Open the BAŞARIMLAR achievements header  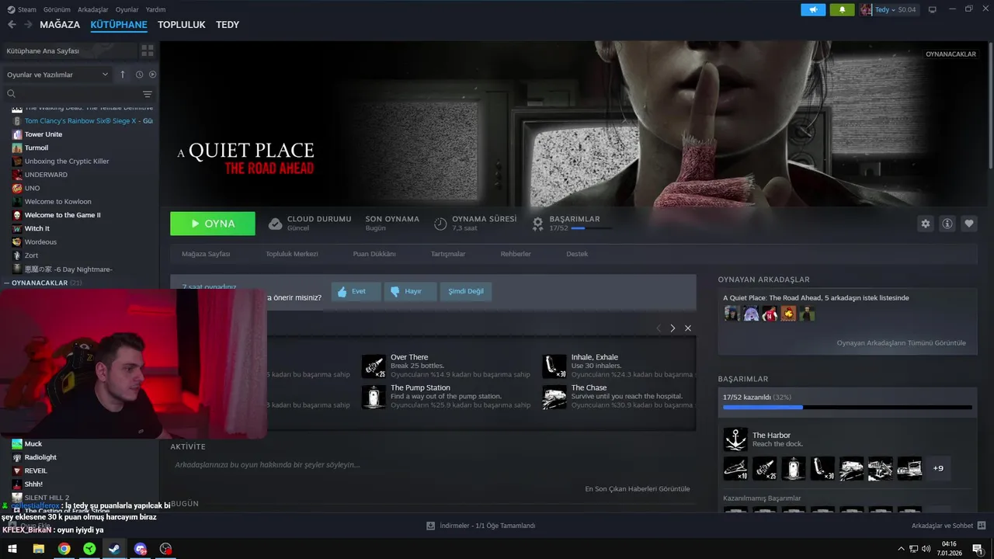click(x=575, y=219)
